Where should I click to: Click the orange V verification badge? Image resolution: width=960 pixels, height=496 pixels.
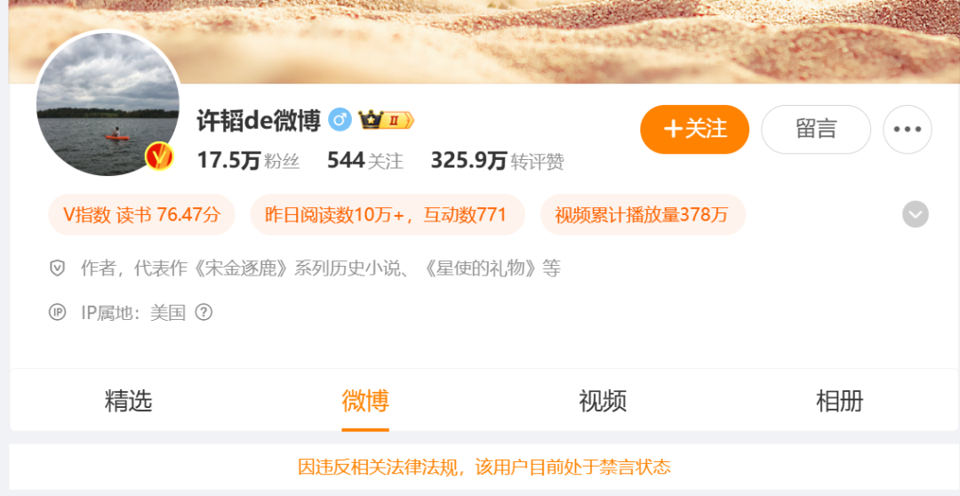159,156
